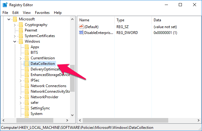Click the (Default) string value icon

coord(81,27)
